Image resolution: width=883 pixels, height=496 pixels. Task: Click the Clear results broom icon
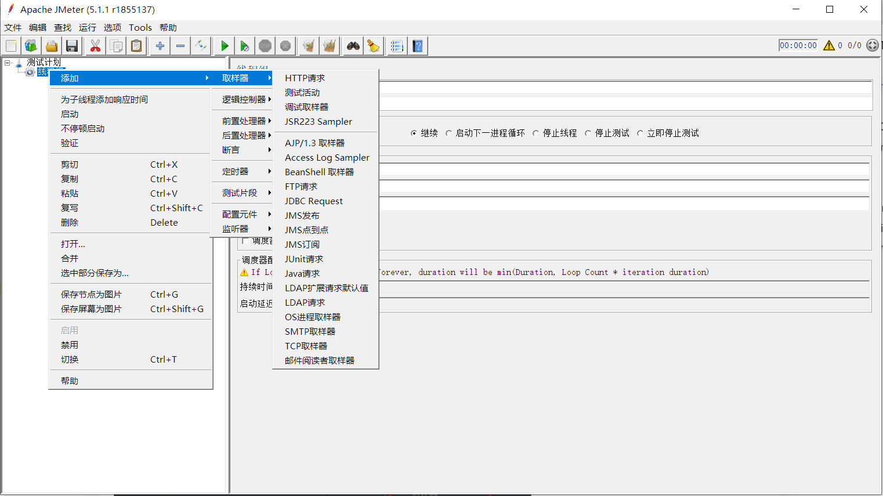click(x=309, y=46)
